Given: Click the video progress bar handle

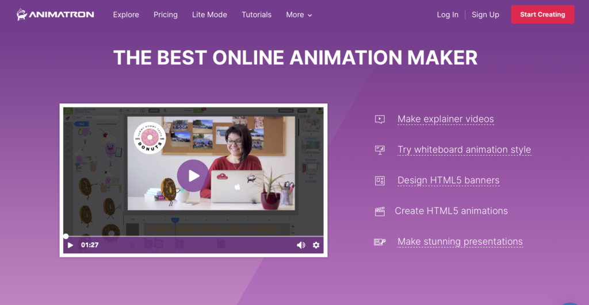Looking at the screenshot, I should [x=66, y=236].
